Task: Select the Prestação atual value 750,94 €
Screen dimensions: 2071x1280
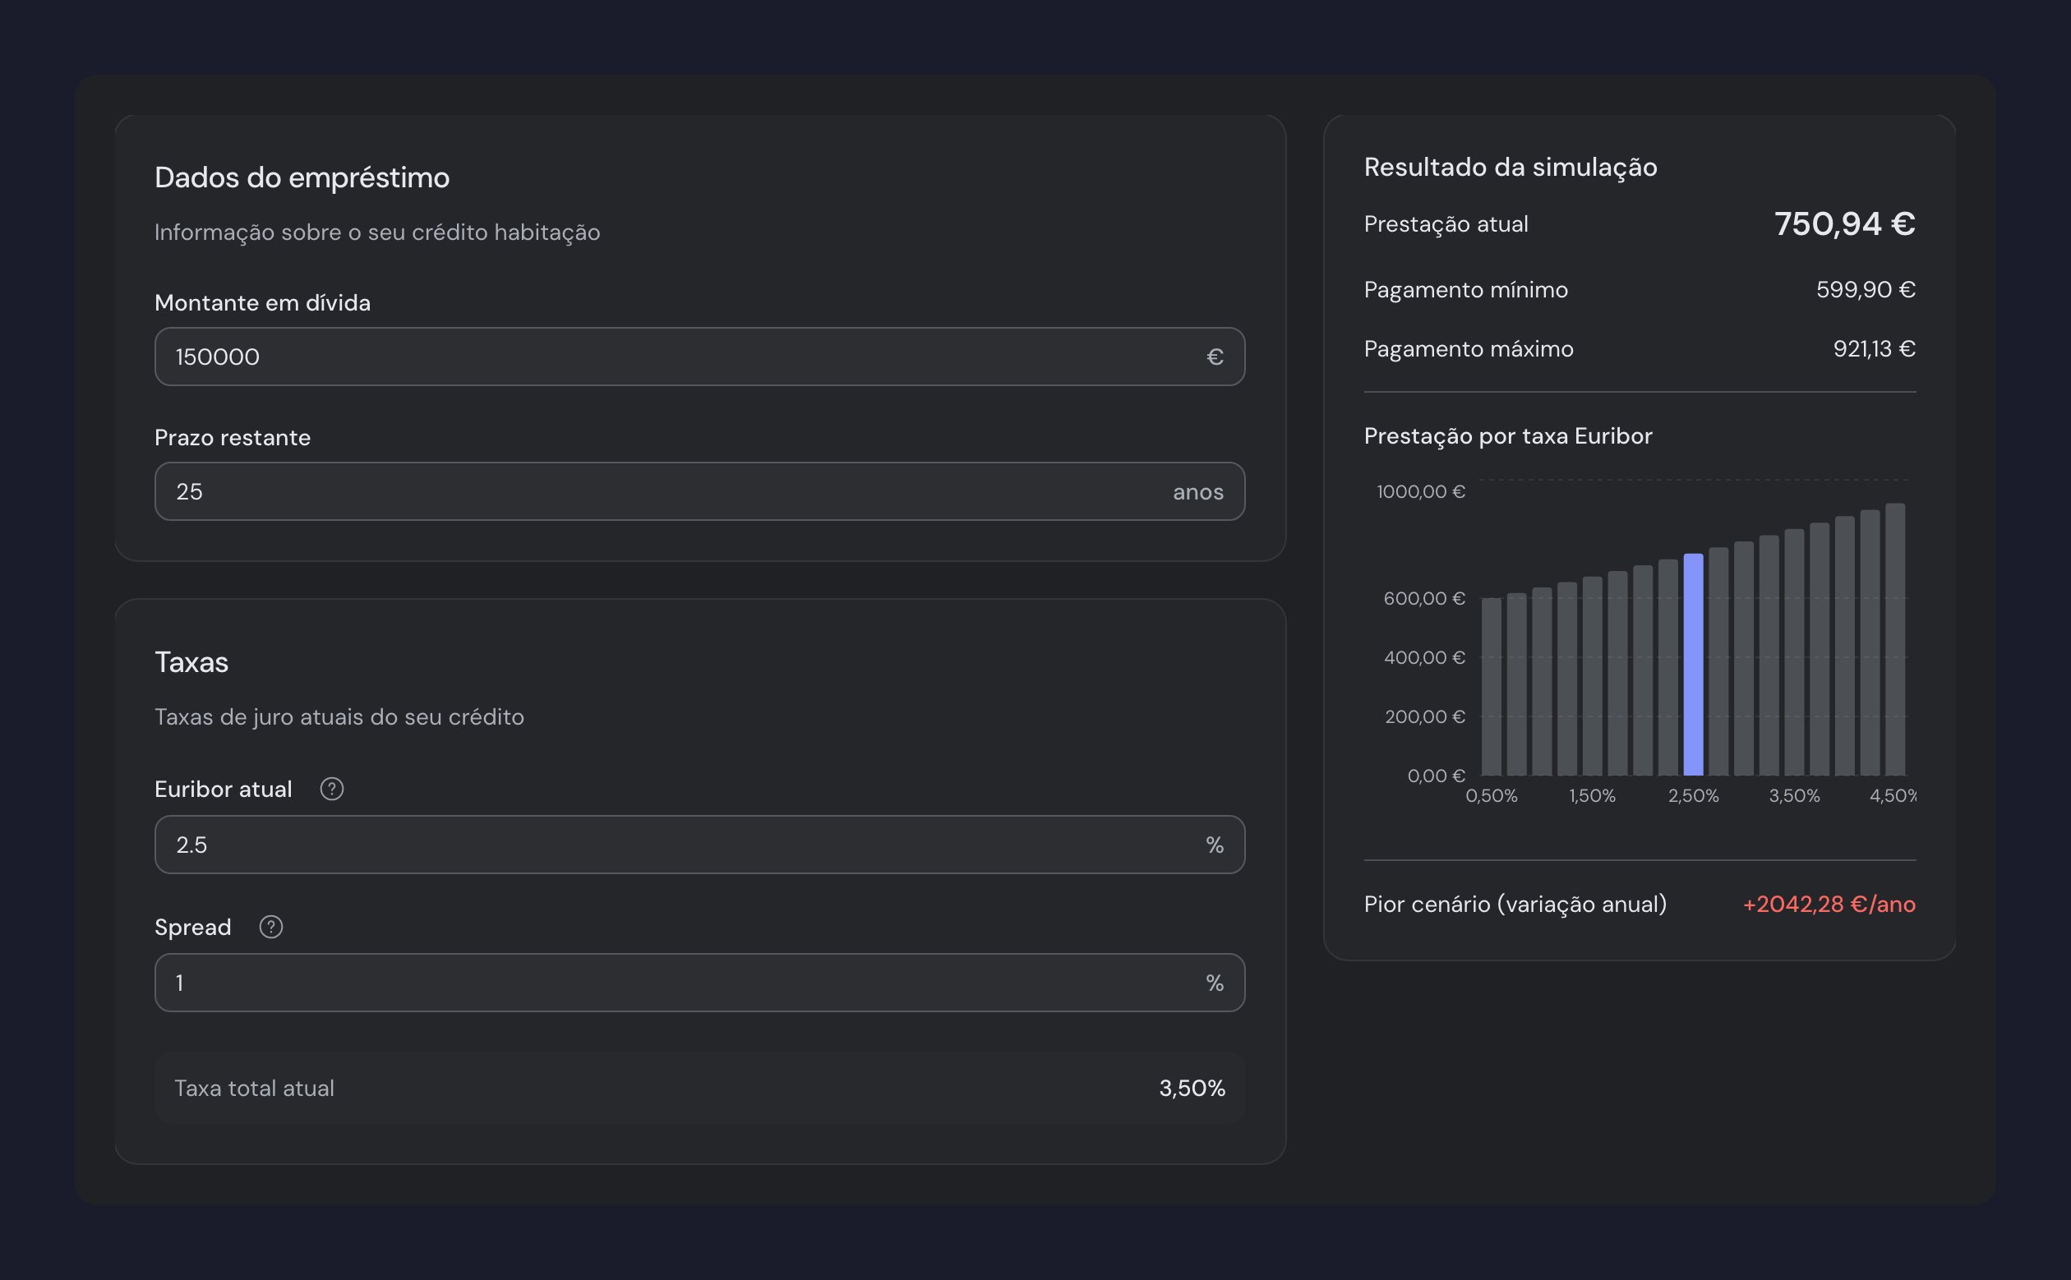Action: (x=1844, y=223)
